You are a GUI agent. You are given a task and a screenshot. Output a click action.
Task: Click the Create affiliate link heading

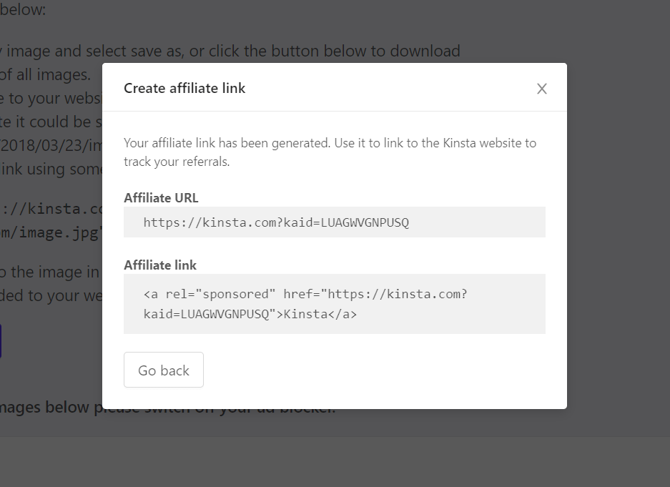click(184, 88)
